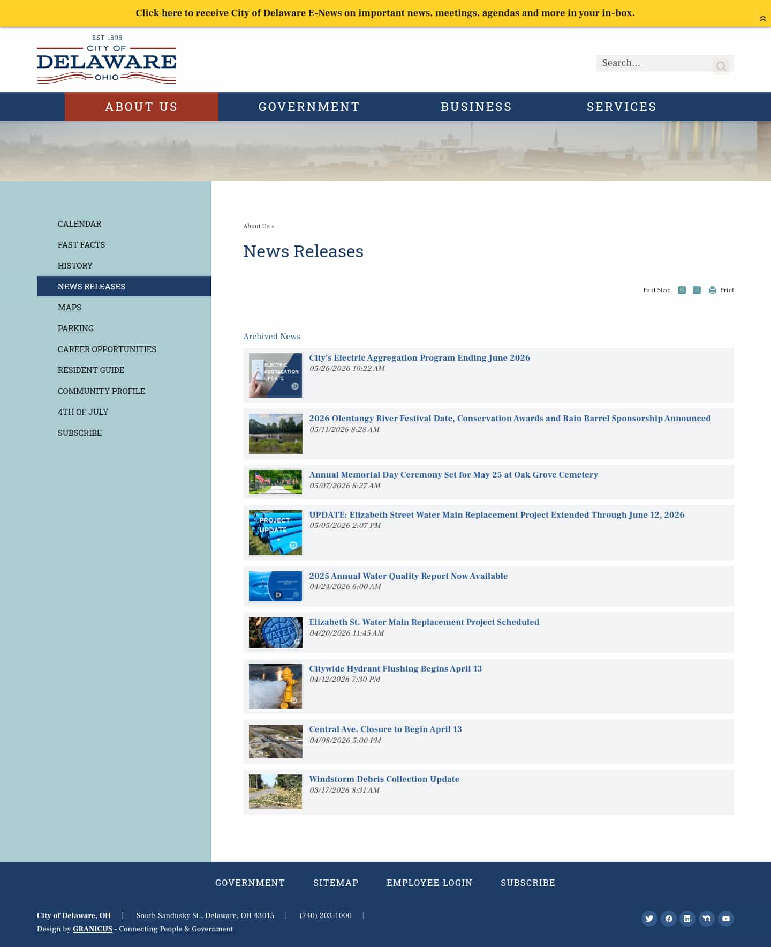Click the News Releases page heading

point(304,251)
